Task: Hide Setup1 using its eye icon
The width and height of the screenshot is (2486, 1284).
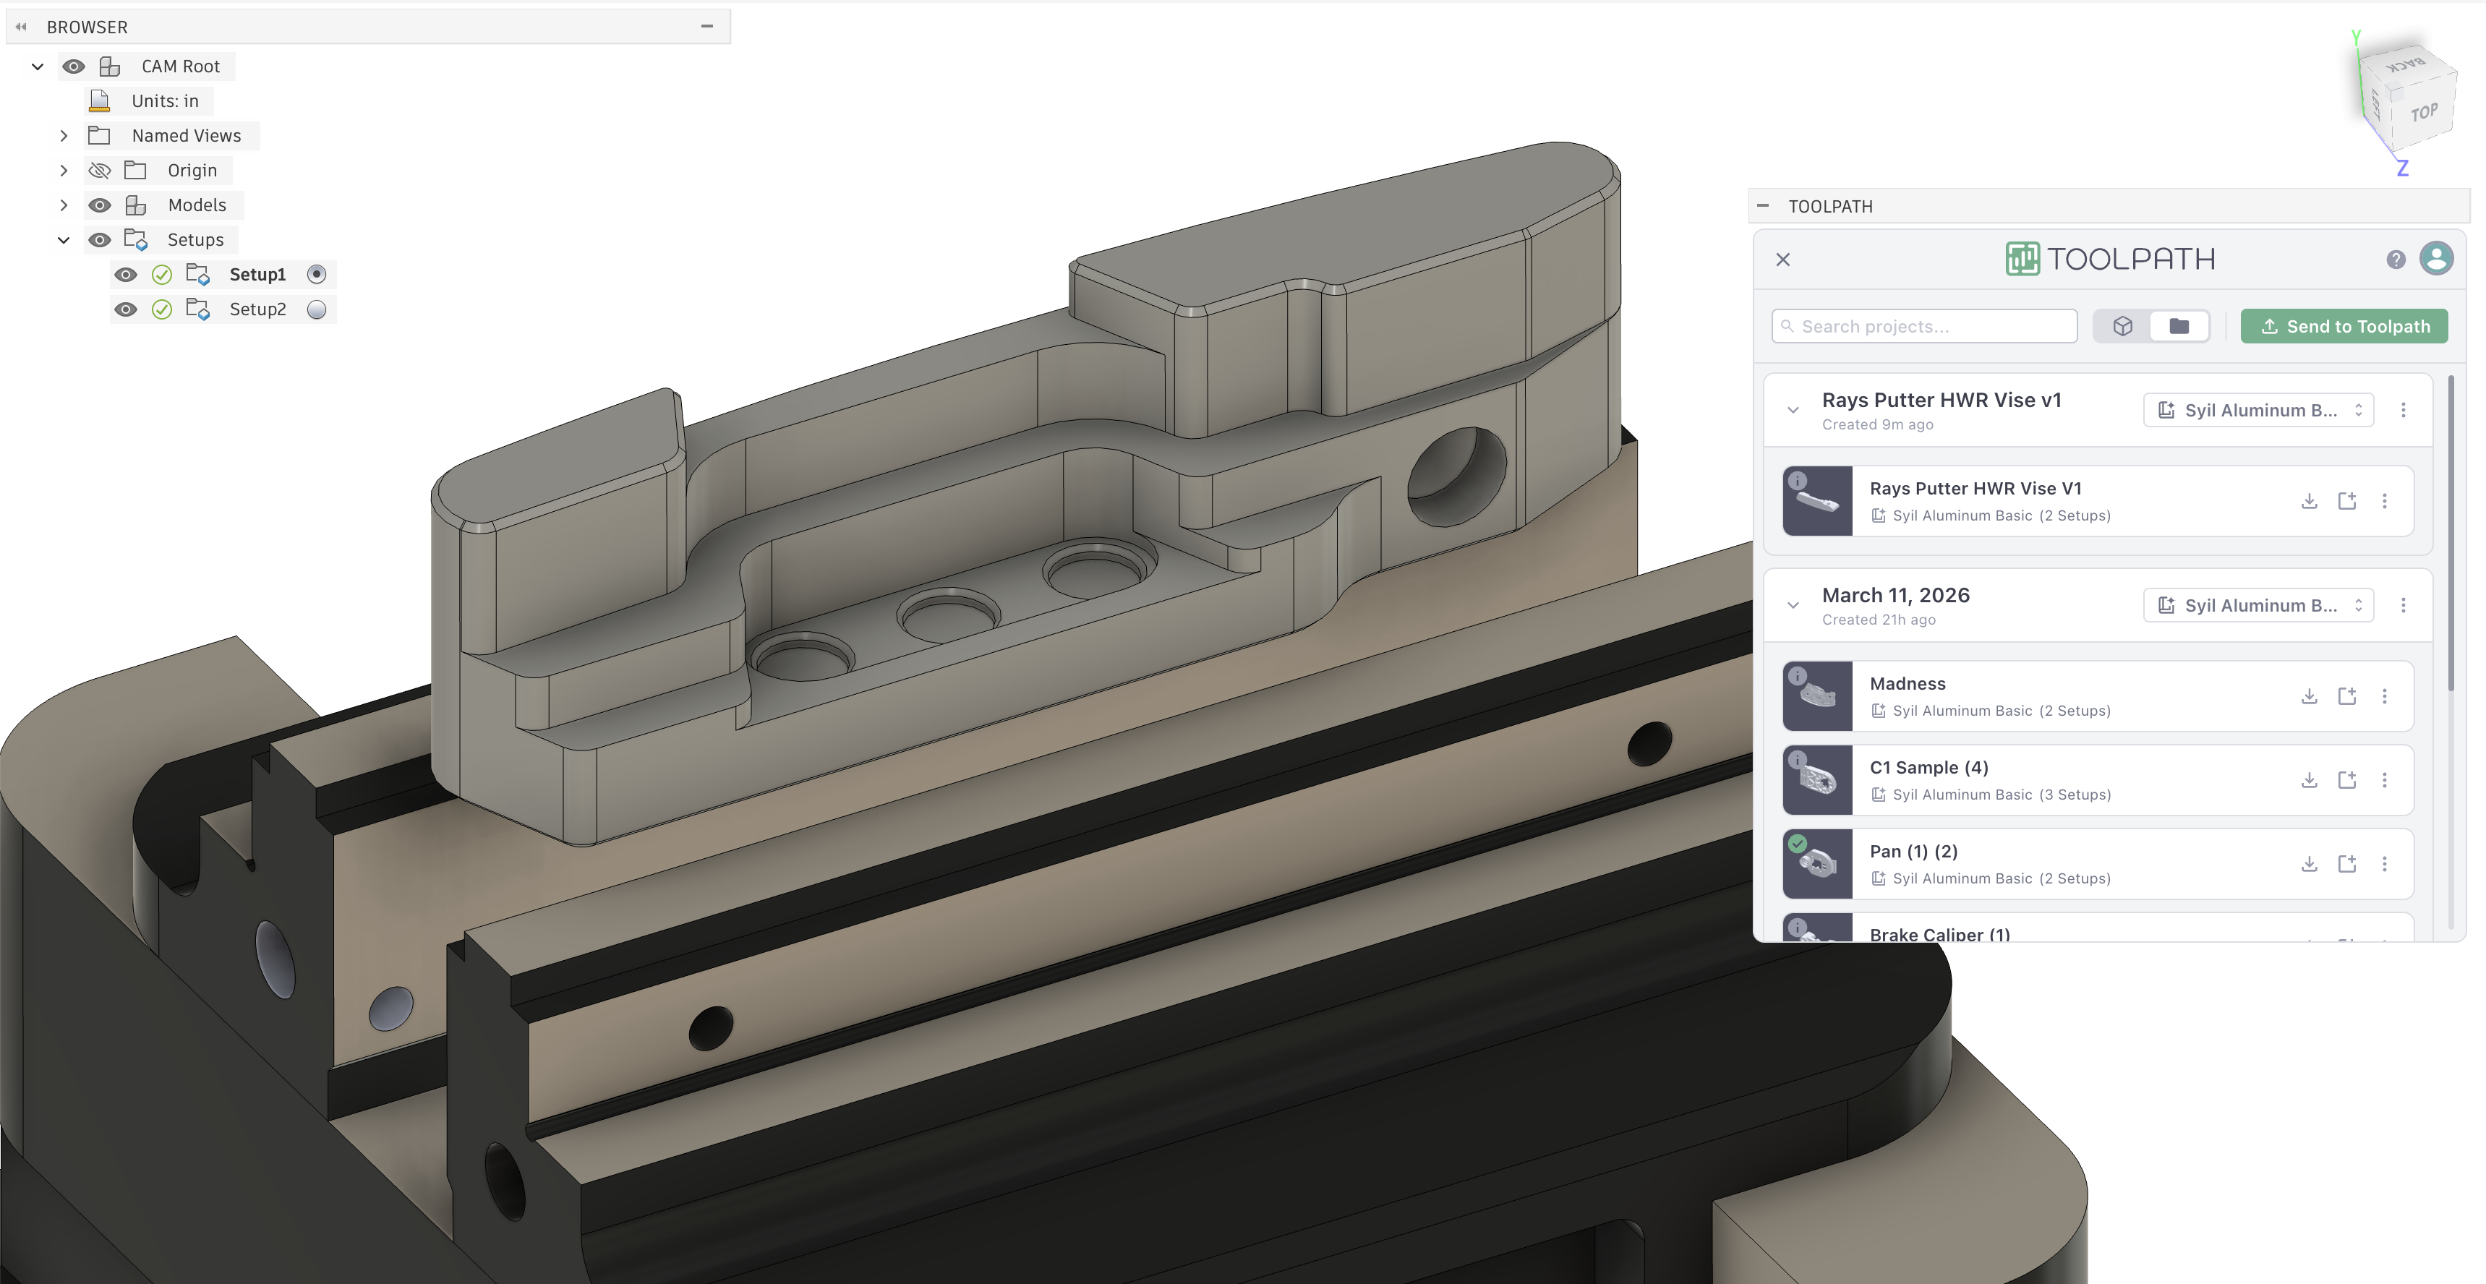Action: 127,274
